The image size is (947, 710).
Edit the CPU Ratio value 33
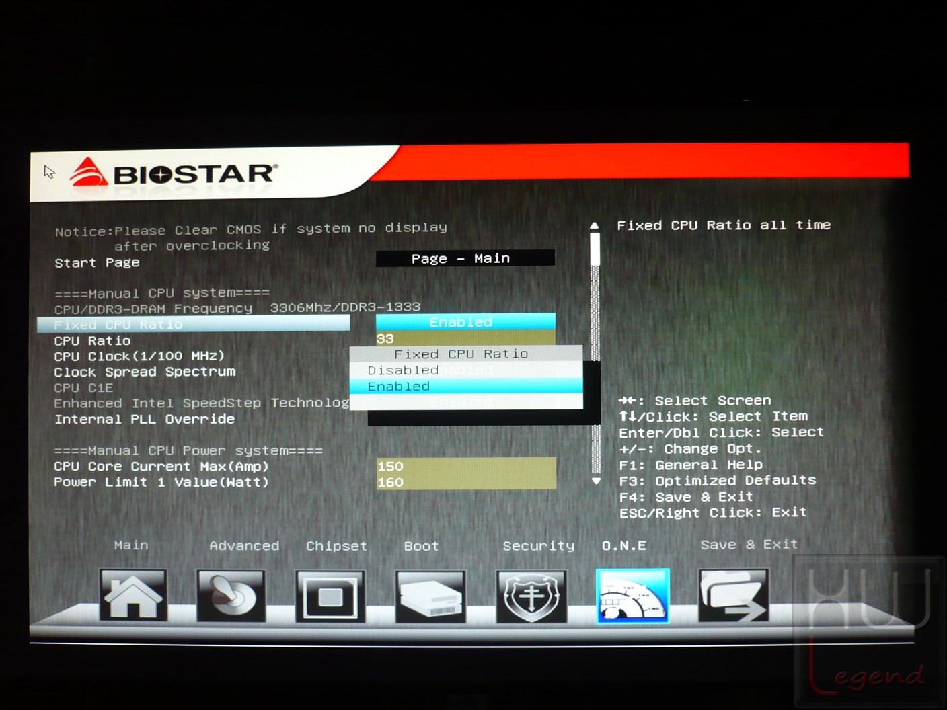click(x=465, y=338)
